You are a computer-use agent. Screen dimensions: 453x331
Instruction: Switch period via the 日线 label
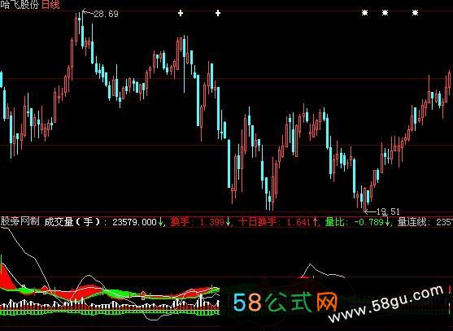(x=50, y=5)
